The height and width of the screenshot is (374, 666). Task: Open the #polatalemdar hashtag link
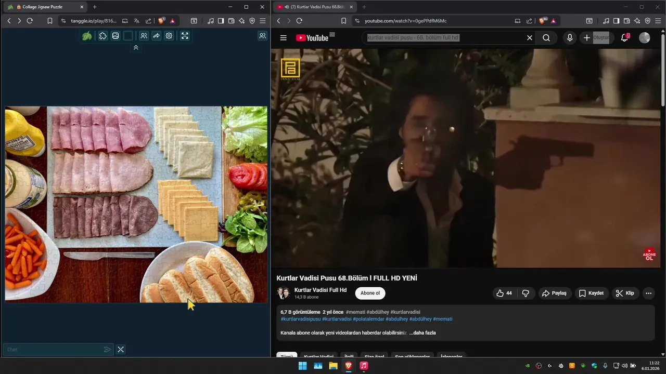[369, 319]
